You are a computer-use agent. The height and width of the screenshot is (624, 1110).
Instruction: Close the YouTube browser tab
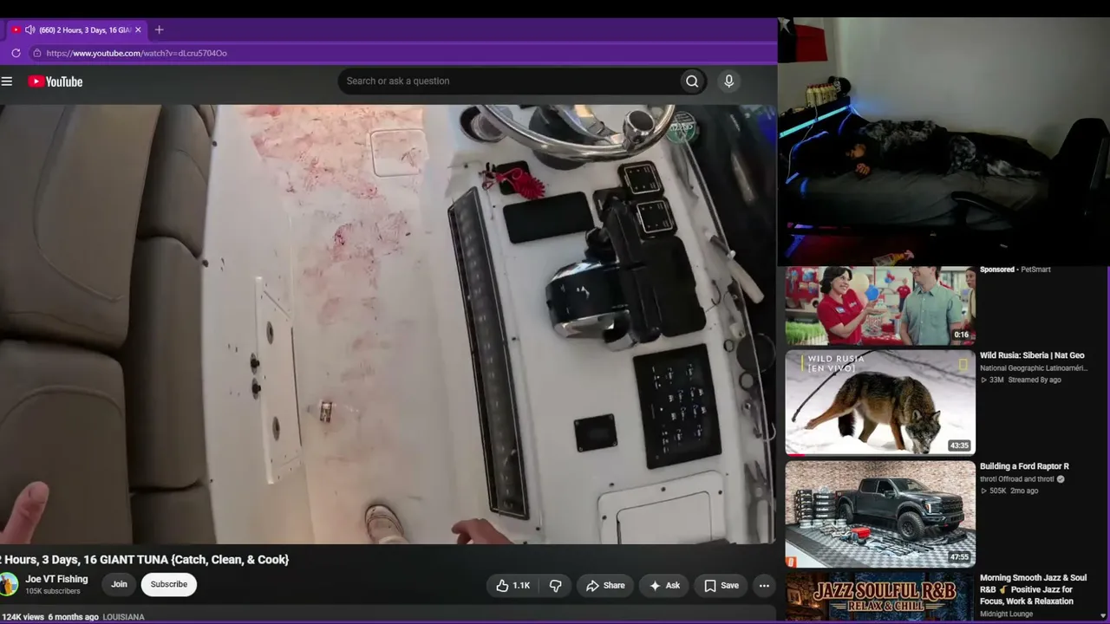(138, 29)
